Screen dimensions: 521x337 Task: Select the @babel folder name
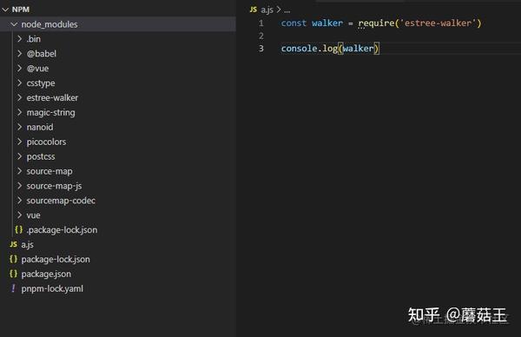click(x=42, y=54)
